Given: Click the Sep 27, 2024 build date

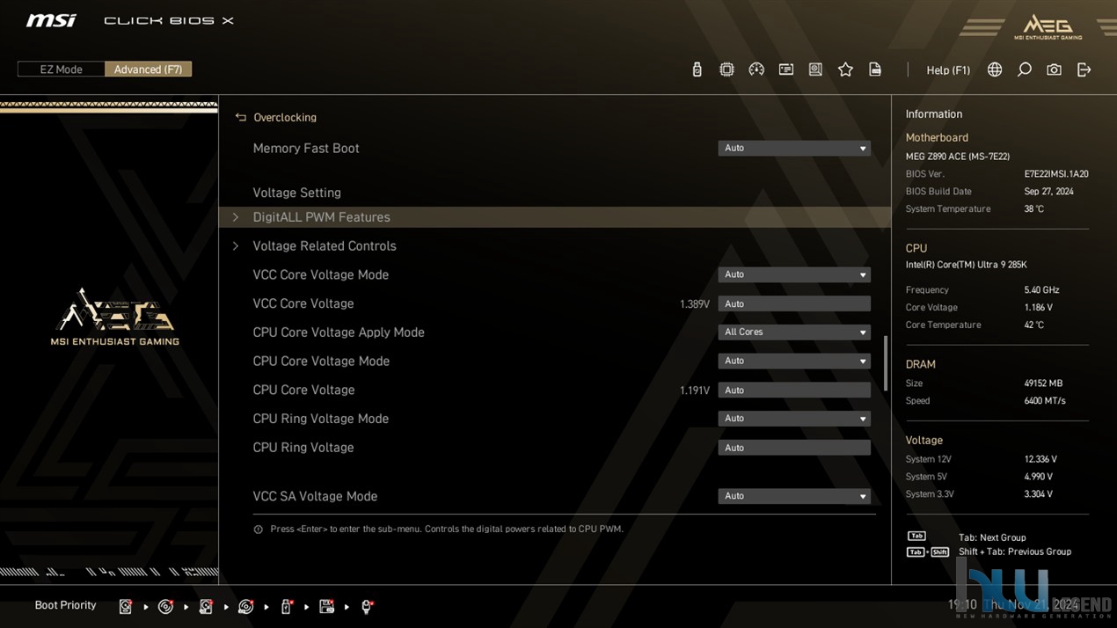Looking at the screenshot, I should 1048,192.
